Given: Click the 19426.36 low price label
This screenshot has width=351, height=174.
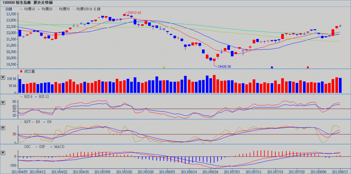Looking at the screenshot, I should tap(224, 67).
